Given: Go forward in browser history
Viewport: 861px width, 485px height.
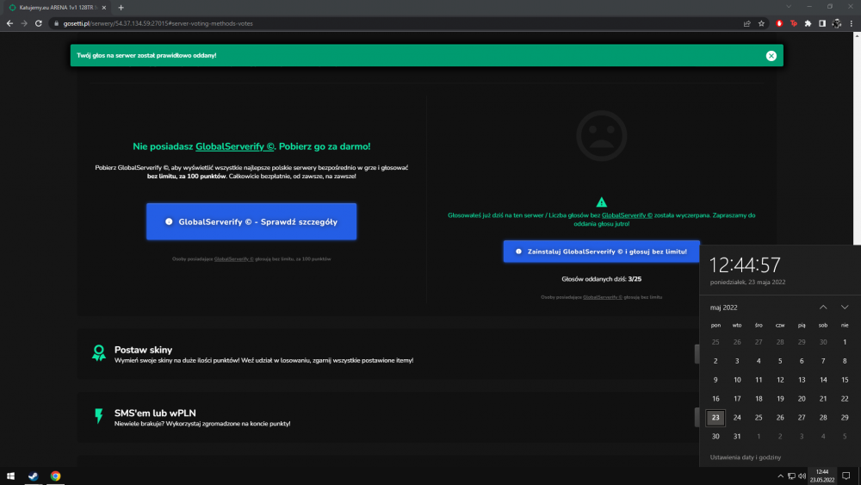Looking at the screenshot, I should [23, 23].
